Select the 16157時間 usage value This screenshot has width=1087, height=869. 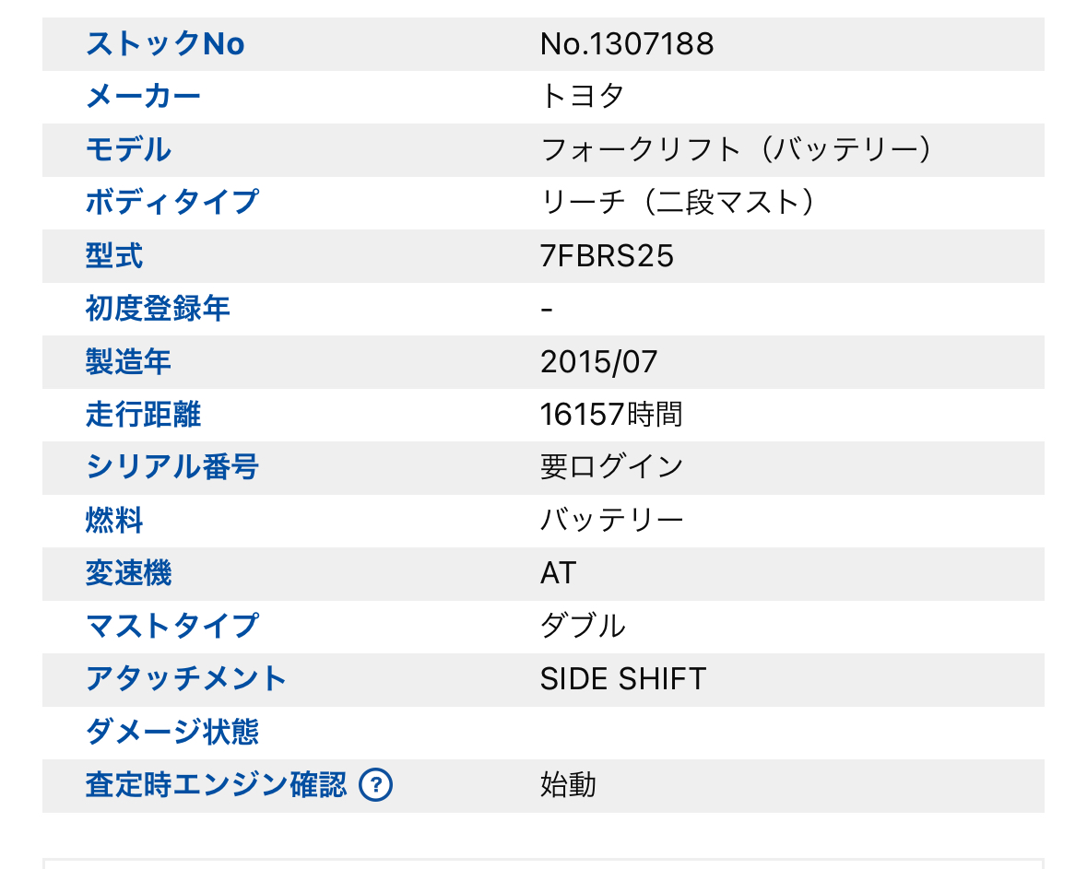(x=611, y=415)
